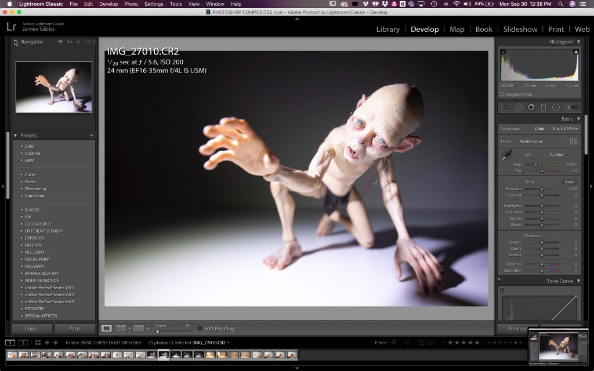Open the WB As Shot dropdown
The height and width of the screenshot is (371, 594).
point(559,155)
